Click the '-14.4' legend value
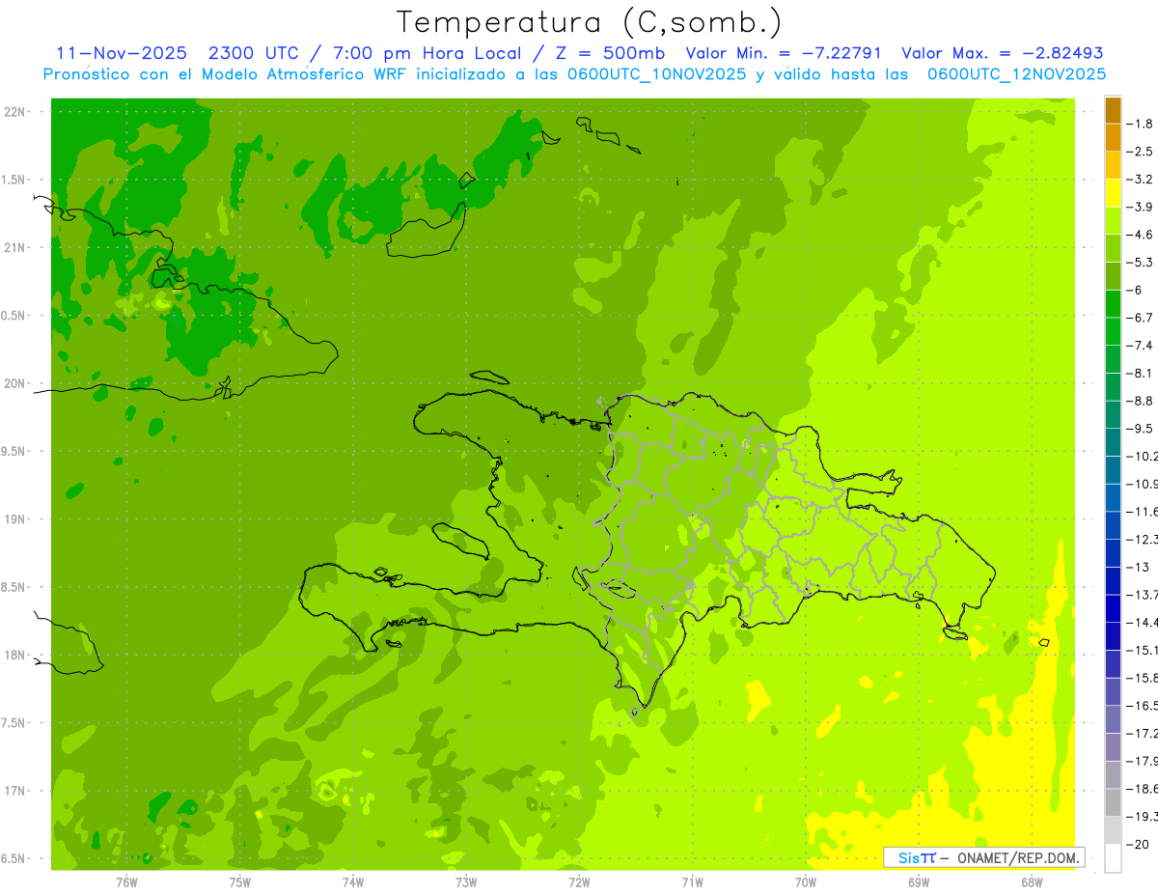Image resolution: width=1158 pixels, height=895 pixels. coord(1144,622)
